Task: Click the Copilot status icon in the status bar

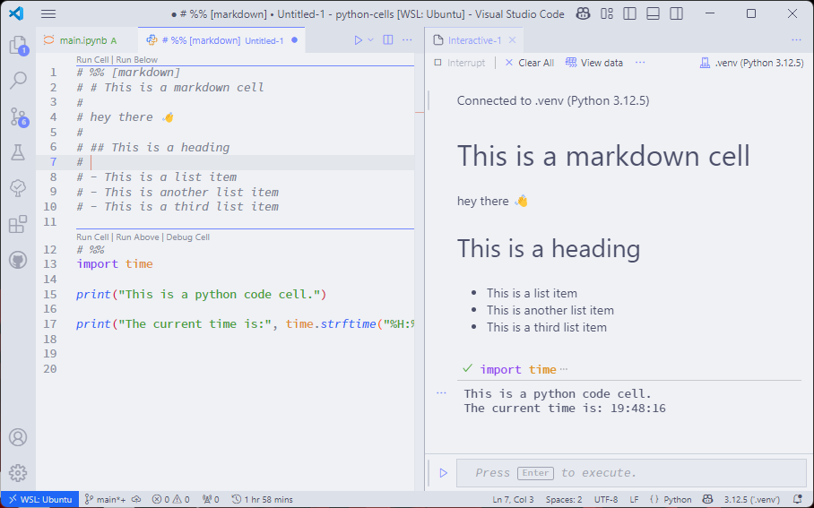Action: click(x=707, y=500)
